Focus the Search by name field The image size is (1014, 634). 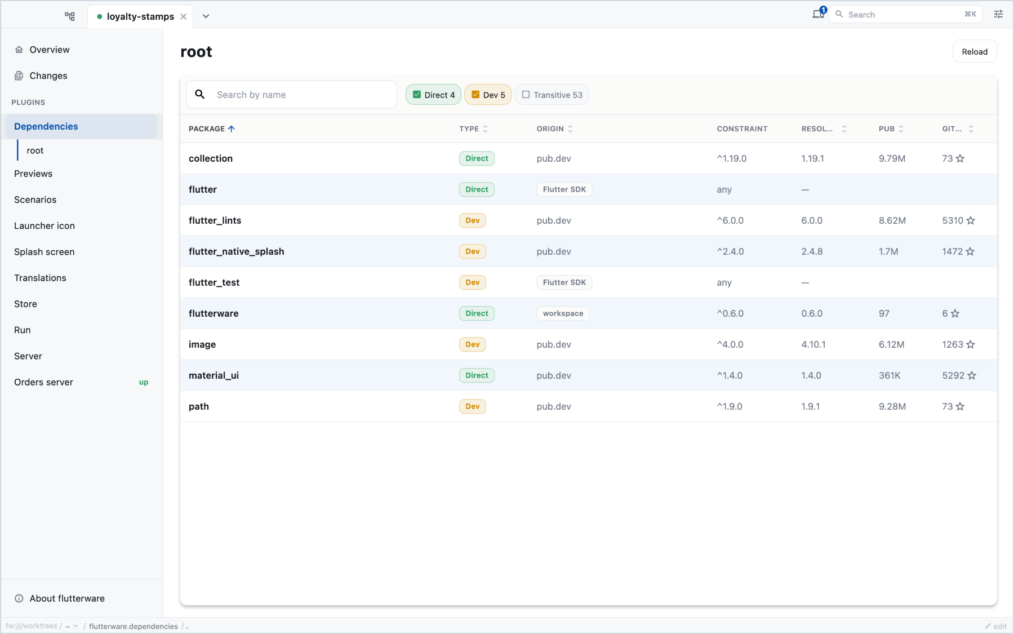[292, 95]
